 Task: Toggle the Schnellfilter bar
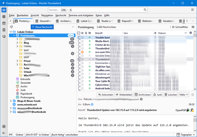click(180, 27)
